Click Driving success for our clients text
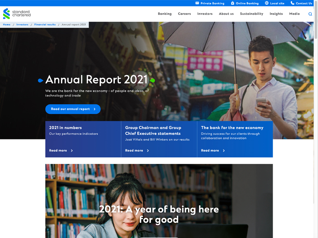318x238 pixels. tap(230, 136)
